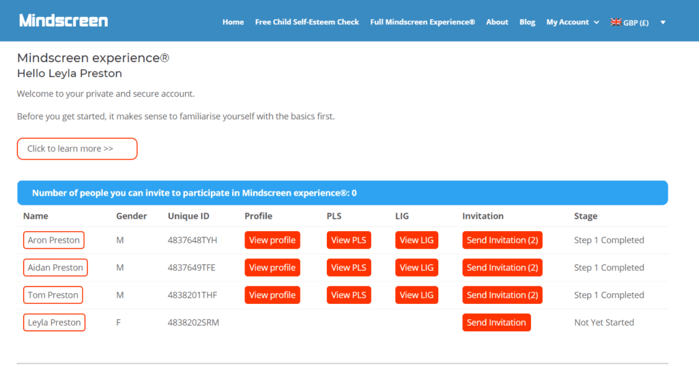Open Aron Preston's name button
Screen dimensions: 699x366
tap(53, 240)
